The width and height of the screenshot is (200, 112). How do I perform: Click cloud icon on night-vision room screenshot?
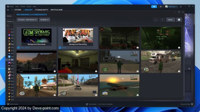[179, 48]
